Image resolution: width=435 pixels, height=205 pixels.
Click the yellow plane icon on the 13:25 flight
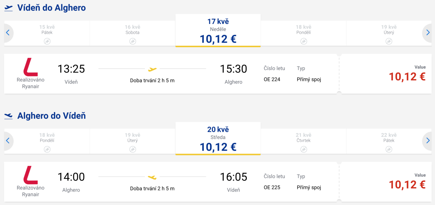152,69
